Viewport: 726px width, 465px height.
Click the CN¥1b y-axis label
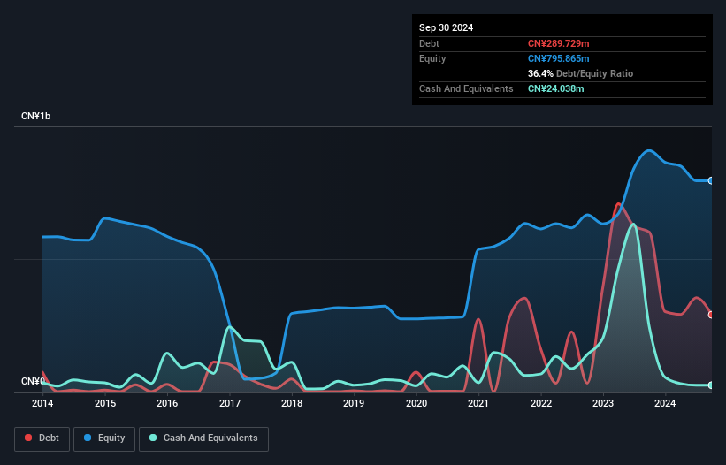35,116
